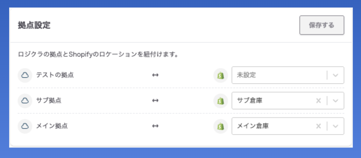This screenshot has width=361, height=158.
Task: Click the 未設定 location select field
Action: pyautogui.click(x=277, y=75)
